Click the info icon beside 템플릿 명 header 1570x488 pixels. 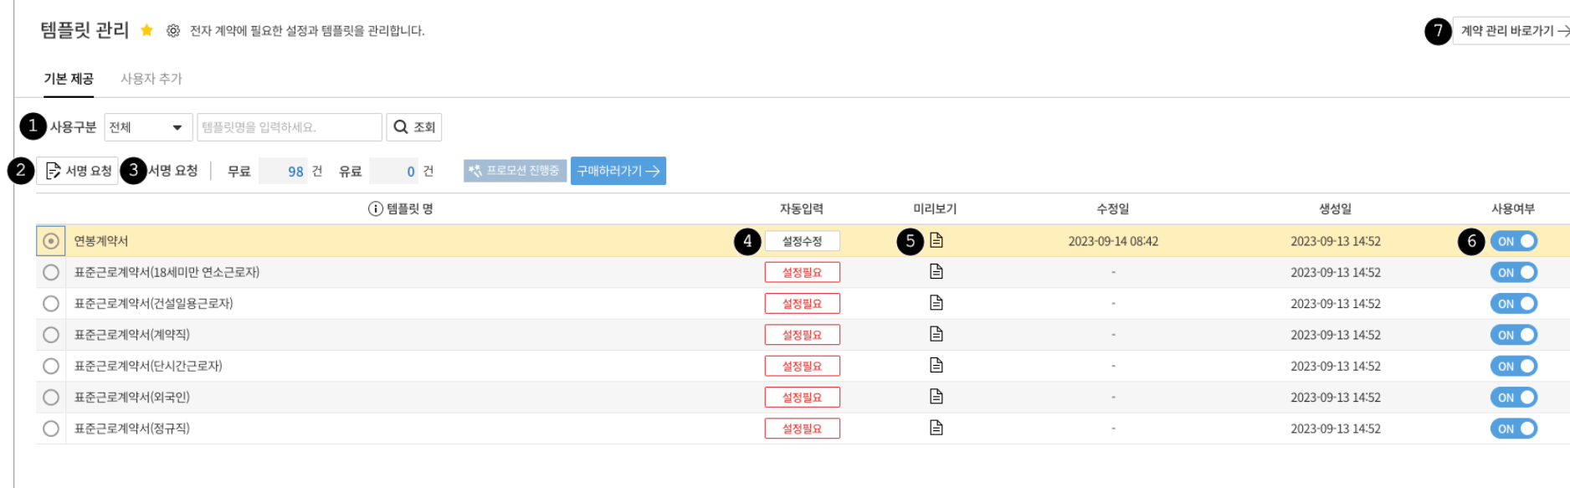click(x=376, y=208)
